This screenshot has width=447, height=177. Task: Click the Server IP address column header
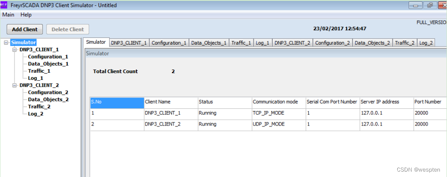(x=386, y=102)
